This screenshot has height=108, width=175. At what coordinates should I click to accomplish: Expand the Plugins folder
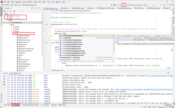pos(11,29)
